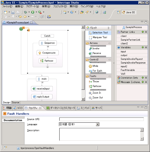
Task: Add a new Partner Link with plus icon
Action: coord(143,32)
